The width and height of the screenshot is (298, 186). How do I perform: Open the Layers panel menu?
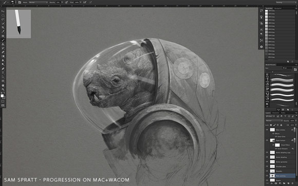pos(296,113)
